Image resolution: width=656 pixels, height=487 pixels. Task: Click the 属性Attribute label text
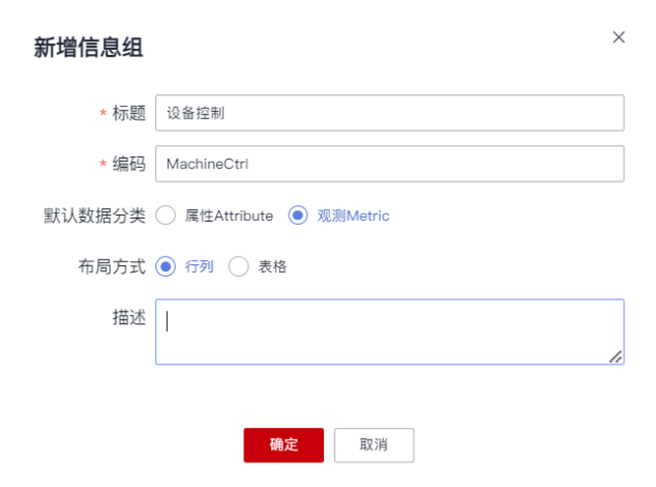(x=229, y=215)
